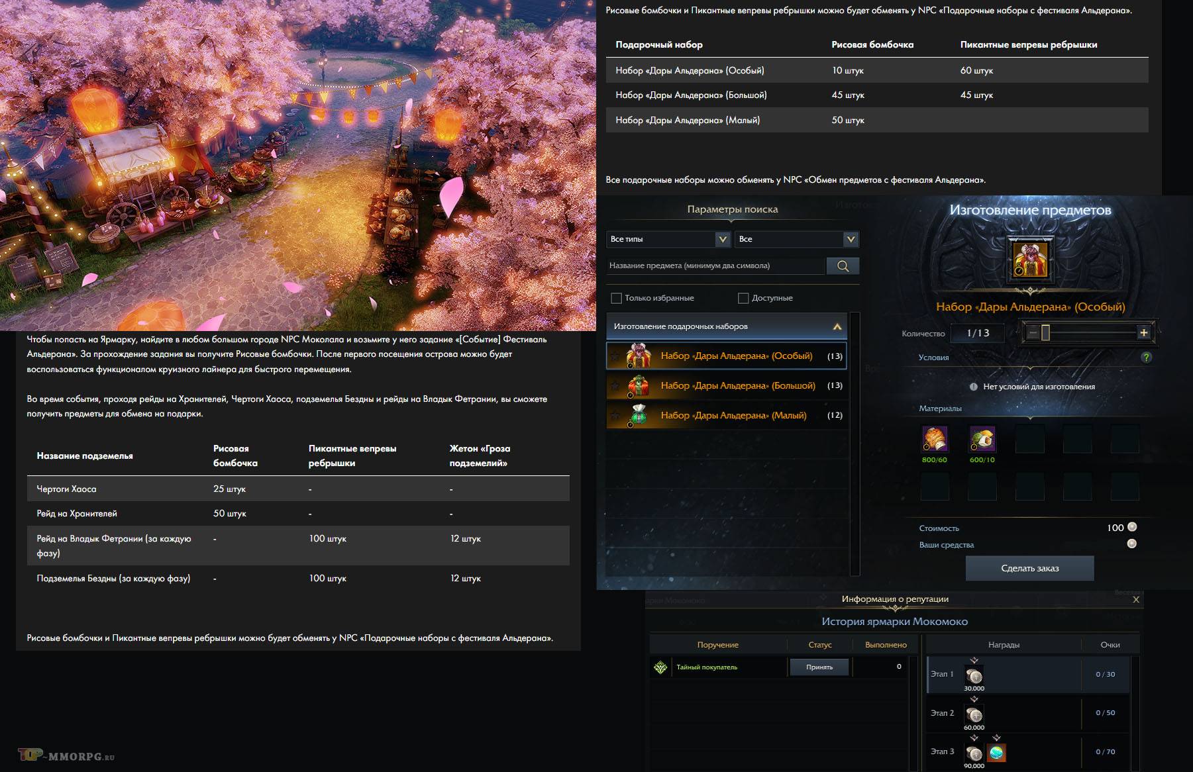Click the green-red gift set (Большой) icon
This screenshot has height=772, width=1193.
coord(639,385)
